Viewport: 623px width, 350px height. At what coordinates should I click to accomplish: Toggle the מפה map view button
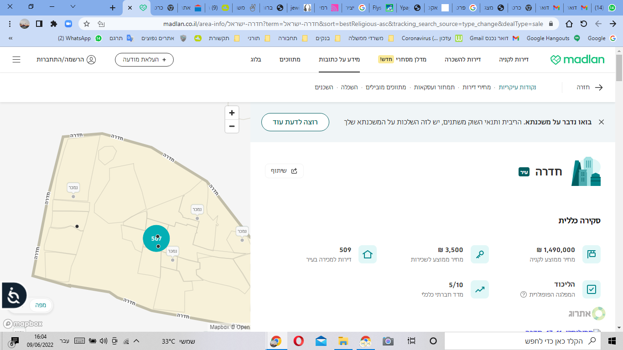click(x=41, y=305)
